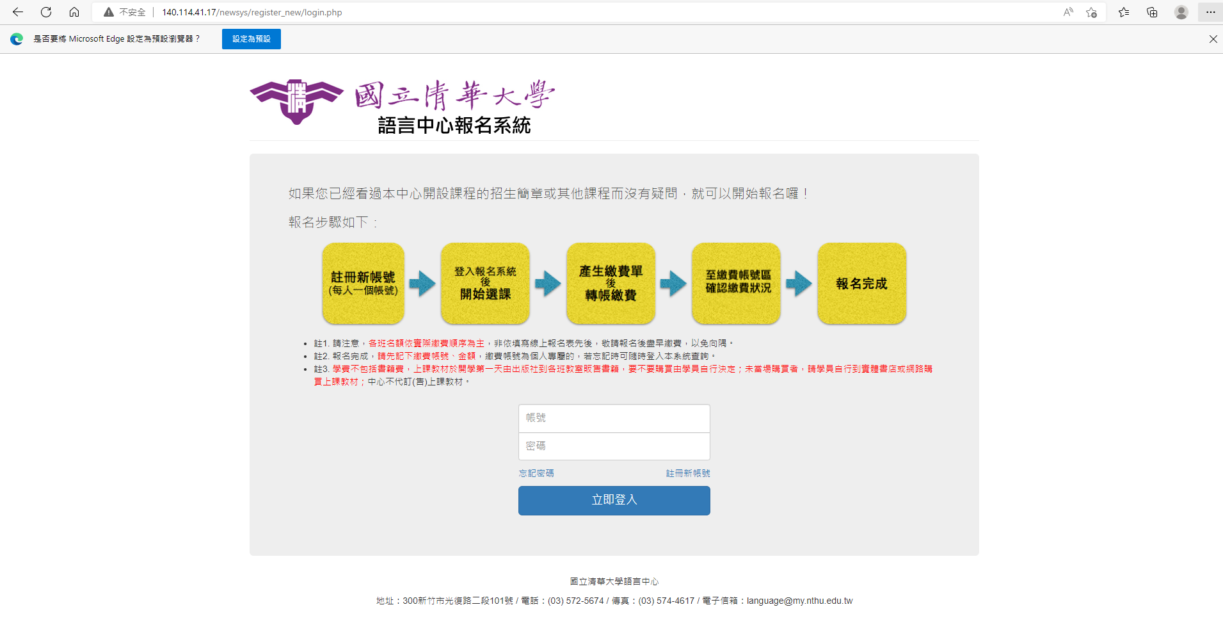Screen dimensions: 1223x623
Task: Click the 產生繳費單後轉帳繳費 step box
Action: (611, 283)
